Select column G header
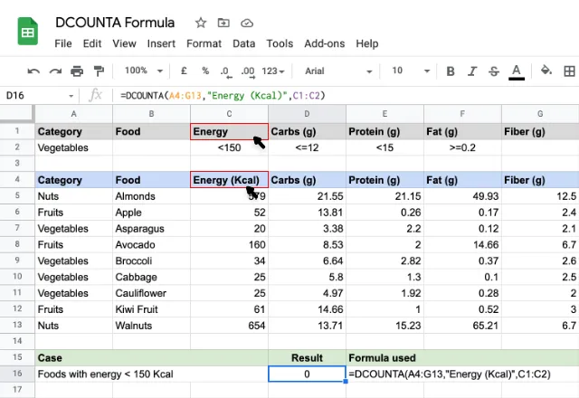The height and width of the screenshot is (398, 579). [x=540, y=114]
